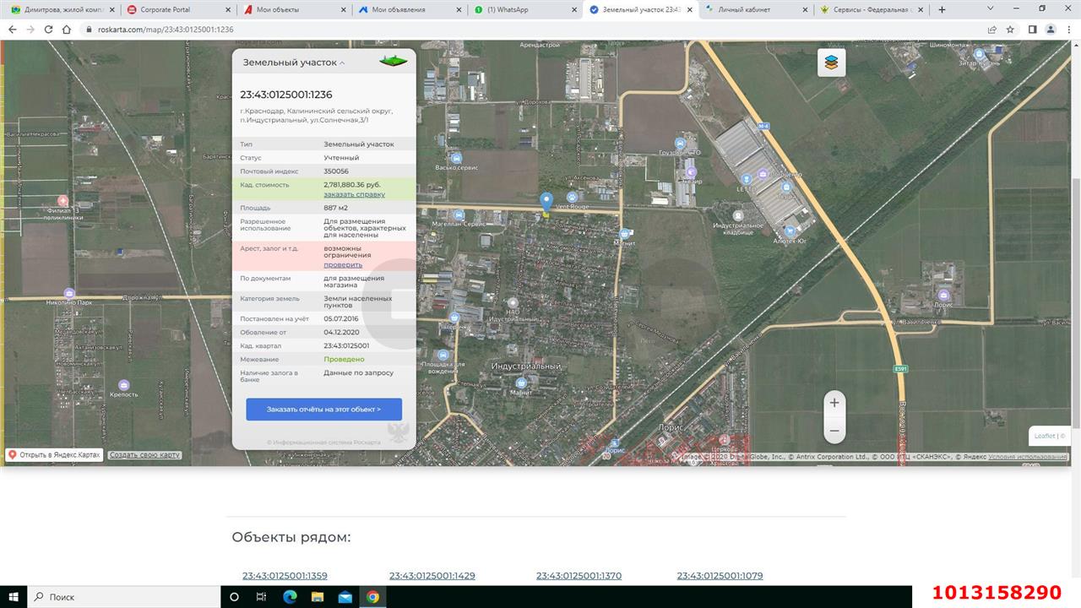Click the Алютех-Юг map marker

coord(791,231)
